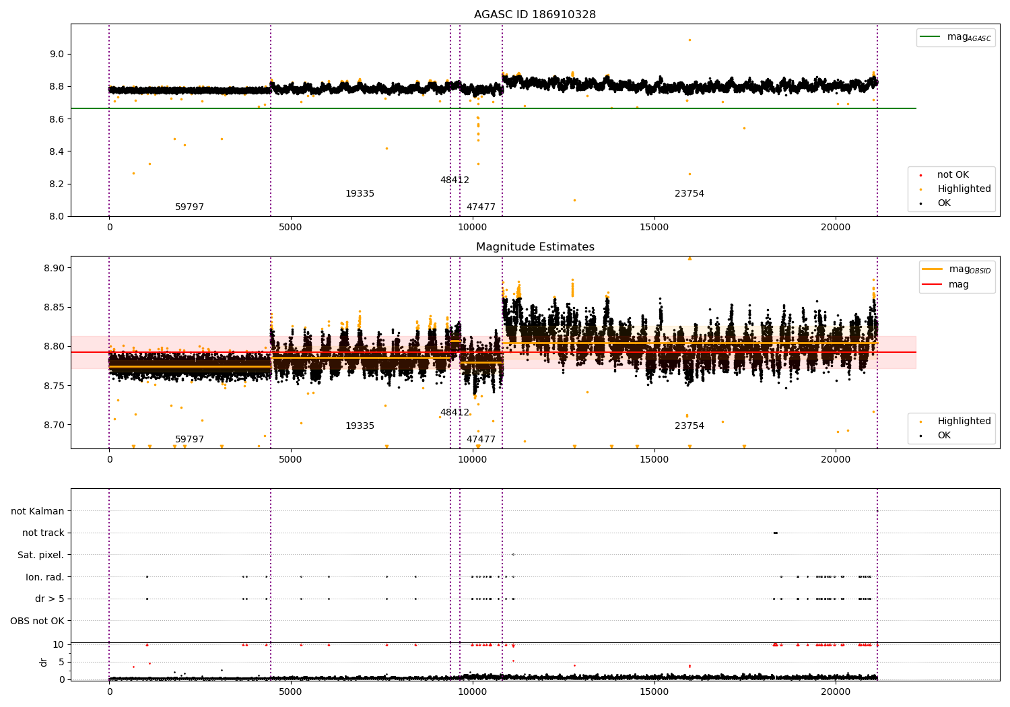Click the orange line sample beside mag OBSID
Viewport: 1010px width, 707px height.
[x=933, y=269]
